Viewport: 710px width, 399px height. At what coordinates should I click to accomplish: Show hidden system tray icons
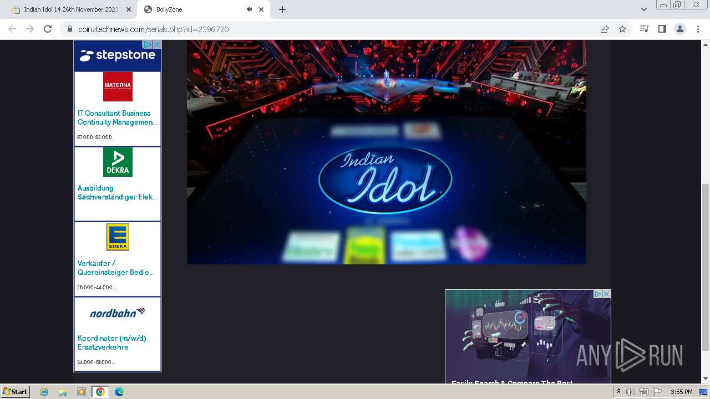pyautogui.click(x=618, y=392)
